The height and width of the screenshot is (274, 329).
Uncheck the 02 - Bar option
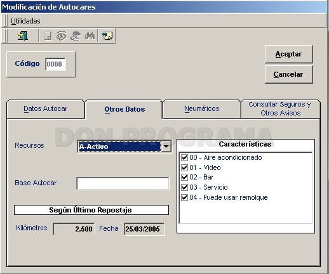coord(184,177)
